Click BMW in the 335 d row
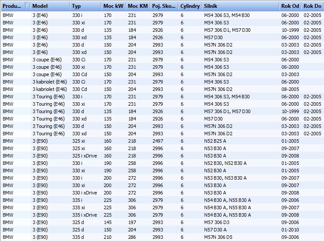Viewport: 324px width, 241px height. [x=8, y=237]
